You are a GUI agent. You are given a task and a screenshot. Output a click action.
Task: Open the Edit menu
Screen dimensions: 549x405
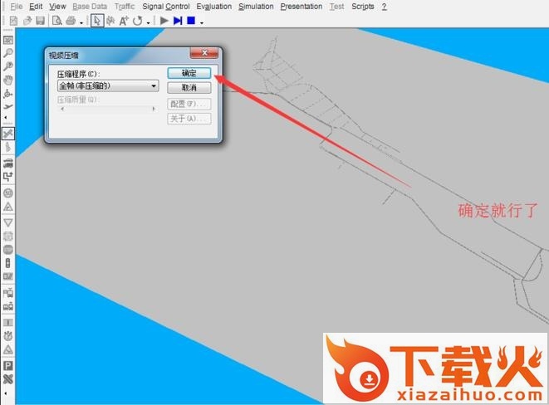[x=36, y=7]
